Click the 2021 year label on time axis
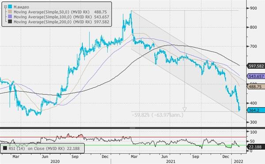265x164 pixels. 170,161
